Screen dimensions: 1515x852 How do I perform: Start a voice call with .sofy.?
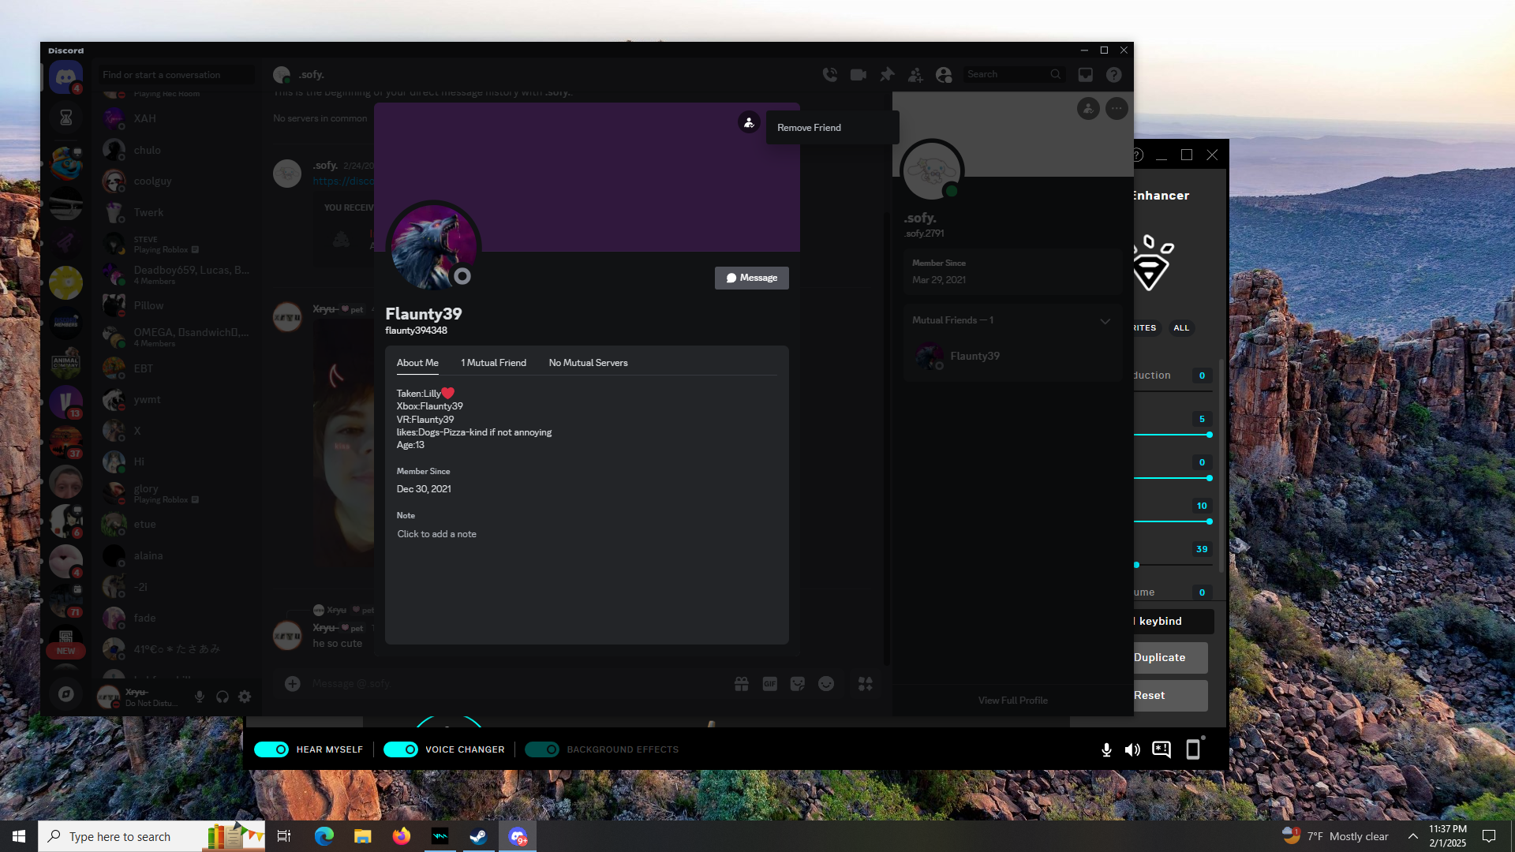[x=829, y=74]
